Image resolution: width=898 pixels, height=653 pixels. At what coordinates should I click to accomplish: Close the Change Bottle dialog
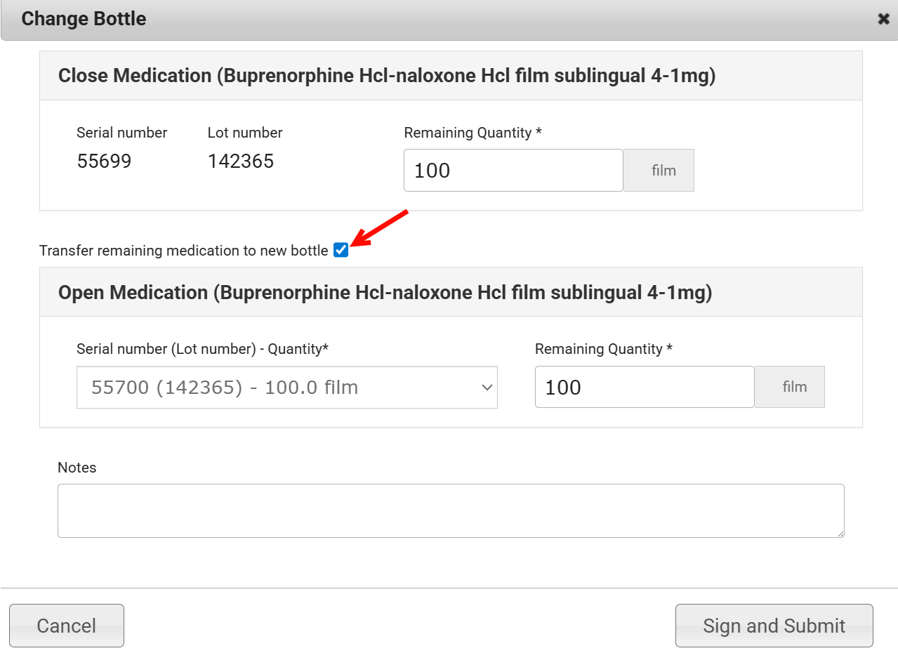(x=883, y=19)
